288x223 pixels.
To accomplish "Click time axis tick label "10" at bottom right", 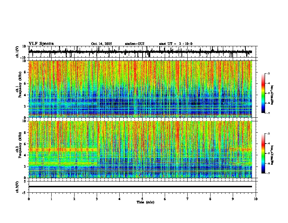I will point(256,199).
